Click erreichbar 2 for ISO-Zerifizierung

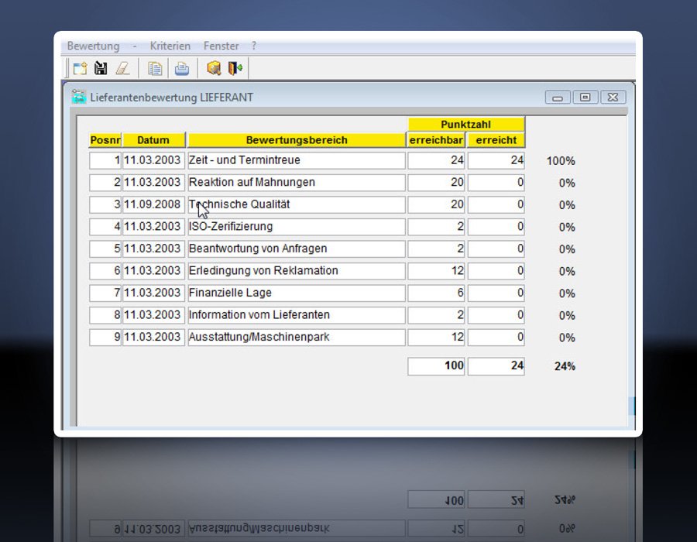(436, 227)
